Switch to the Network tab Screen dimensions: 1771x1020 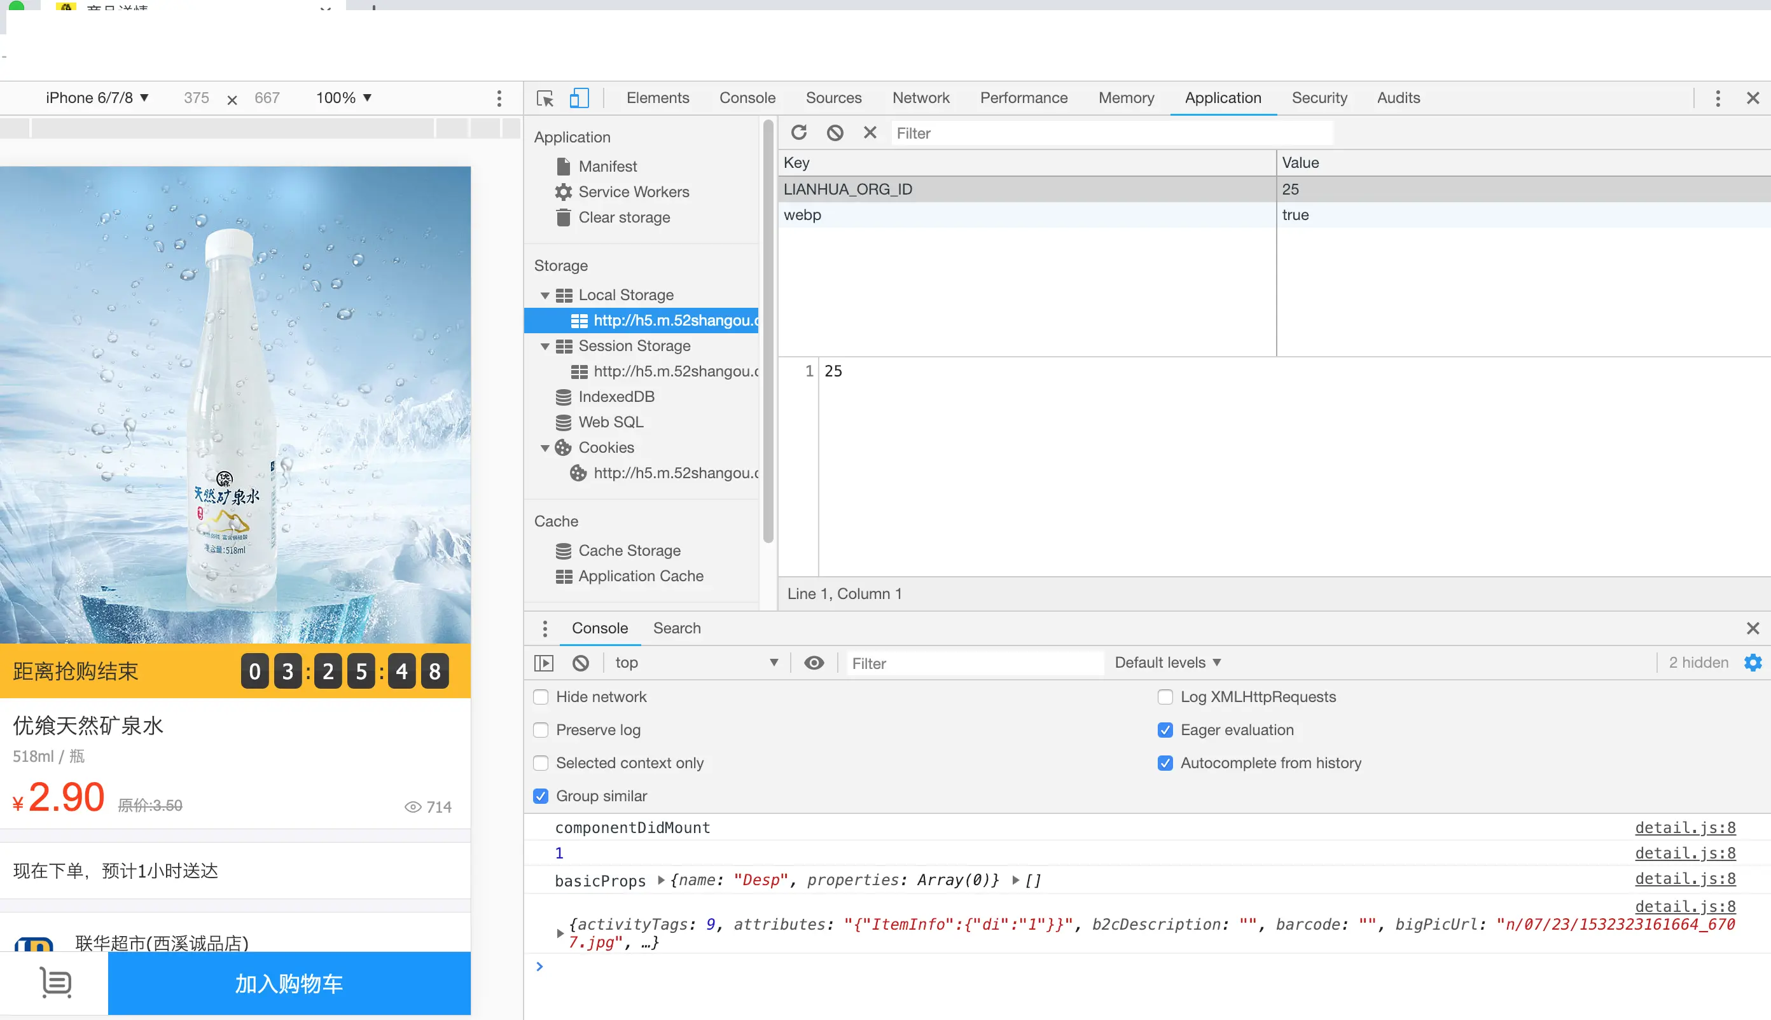pos(920,98)
